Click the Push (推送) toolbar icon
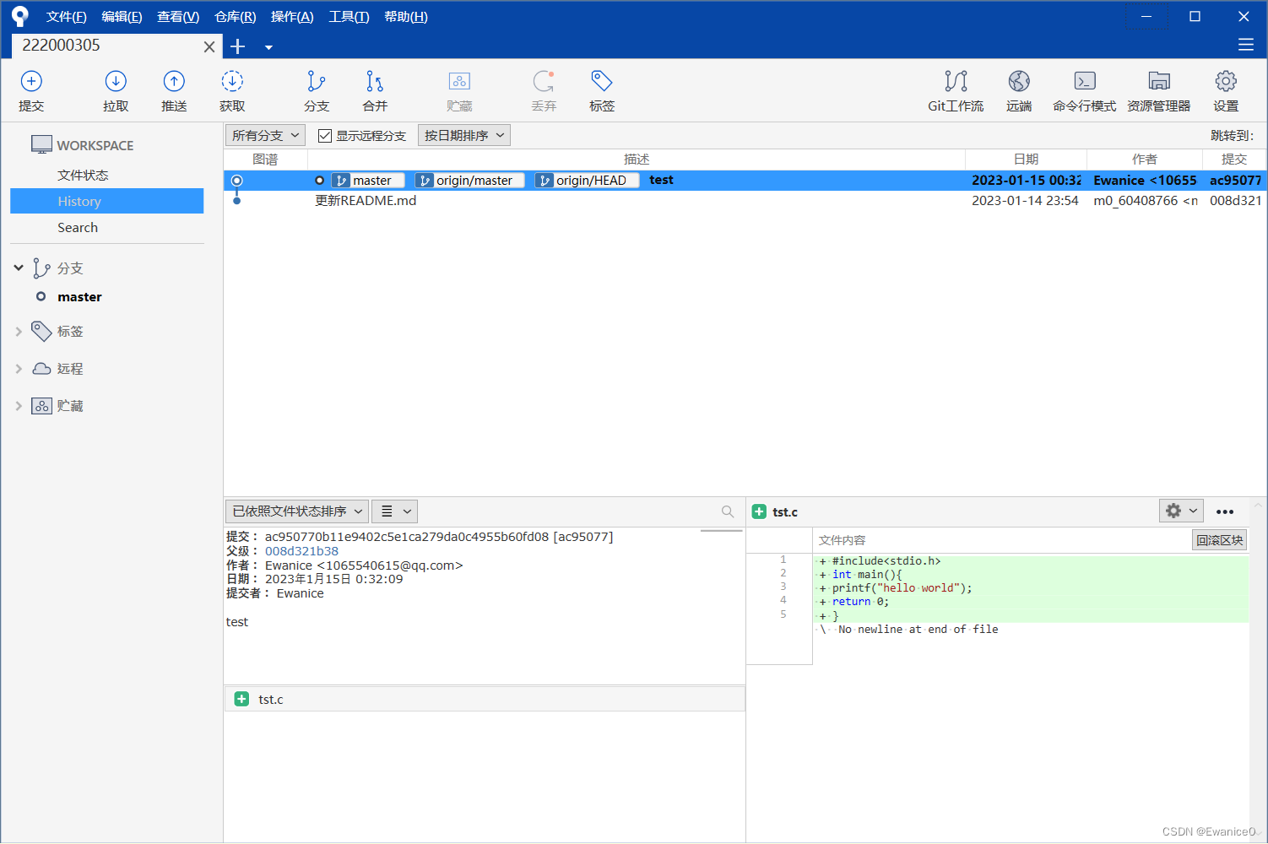Viewport: 1268px width, 844px height. pos(174,91)
